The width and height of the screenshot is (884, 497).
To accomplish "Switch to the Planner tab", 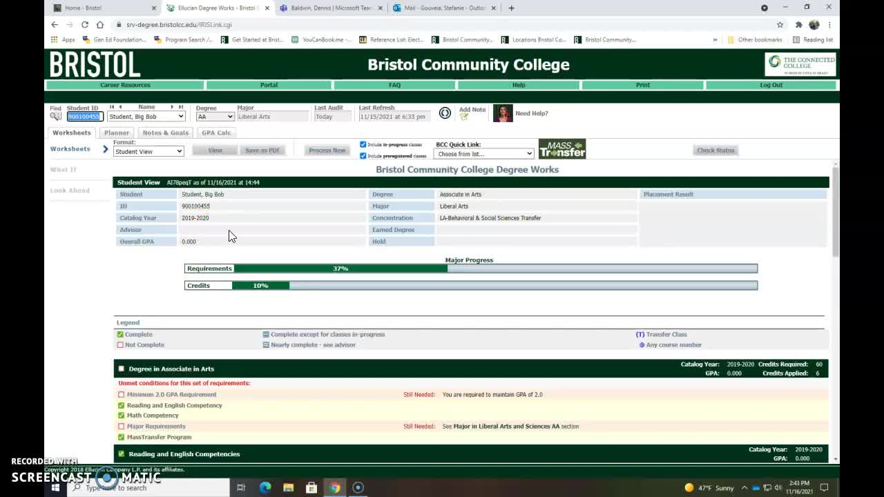I will [x=117, y=133].
